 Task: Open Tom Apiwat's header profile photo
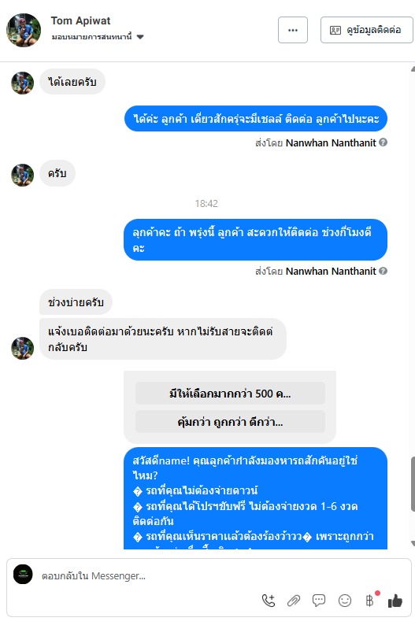click(24, 30)
